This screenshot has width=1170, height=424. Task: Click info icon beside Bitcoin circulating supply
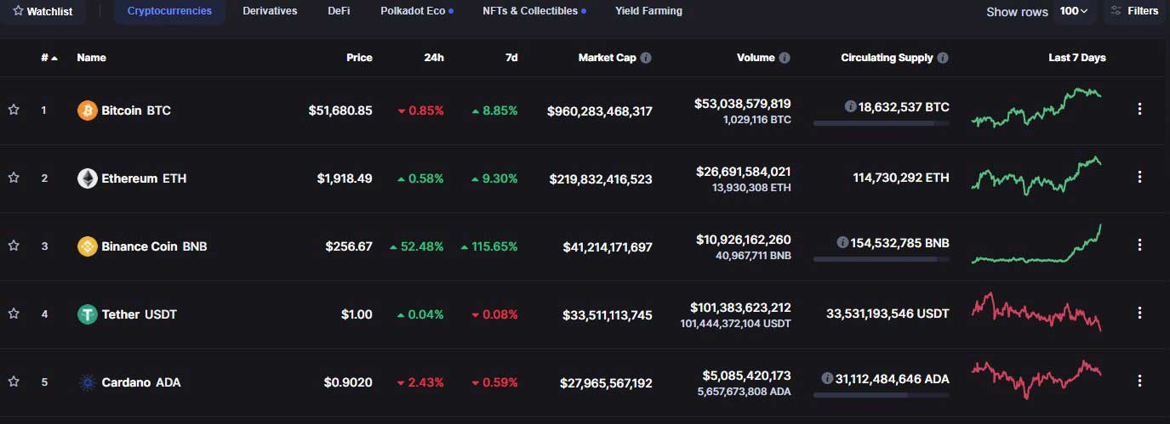coord(850,106)
